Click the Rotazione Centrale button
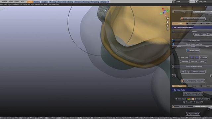Screen dimensions: 212x119 point(198,72)
